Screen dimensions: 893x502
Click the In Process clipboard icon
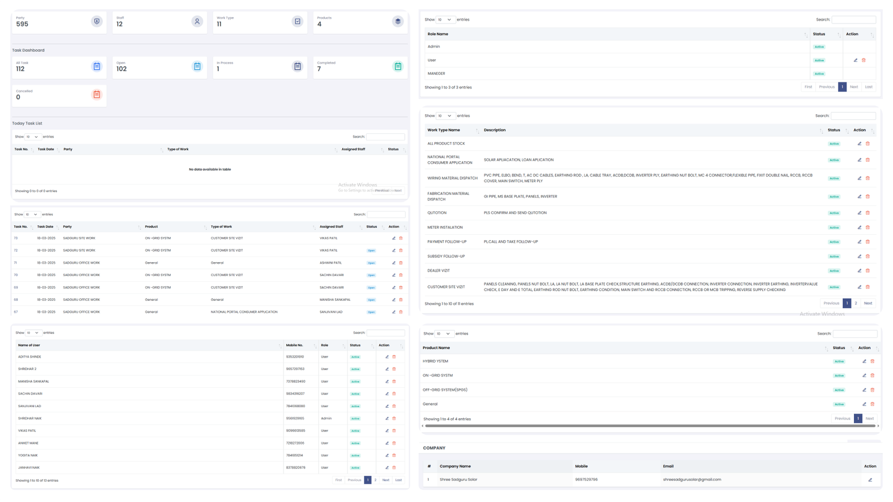click(x=297, y=66)
